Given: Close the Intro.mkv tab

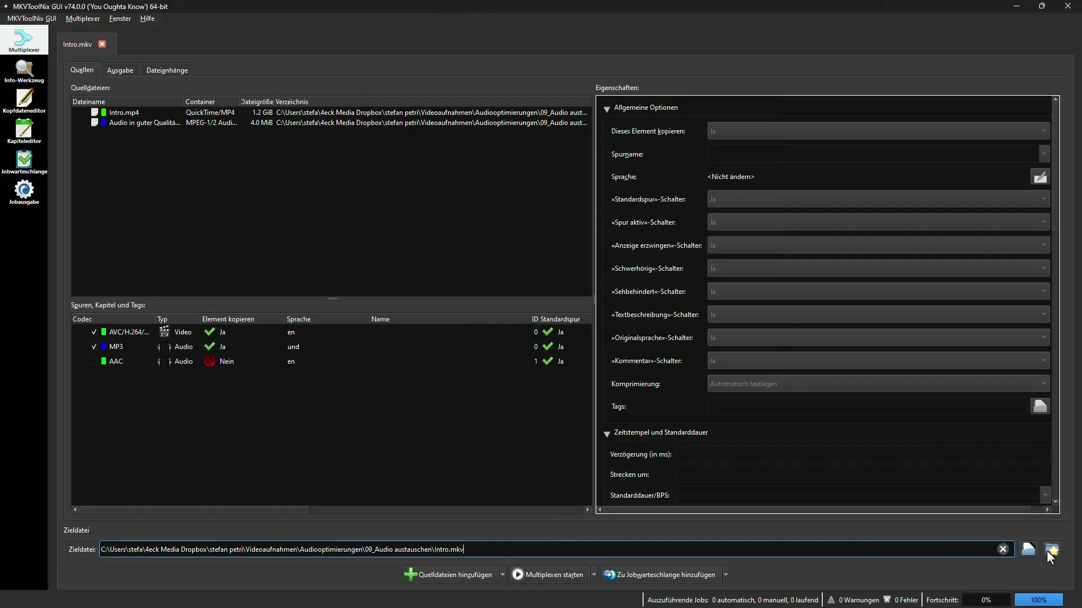Looking at the screenshot, I should click(102, 44).
